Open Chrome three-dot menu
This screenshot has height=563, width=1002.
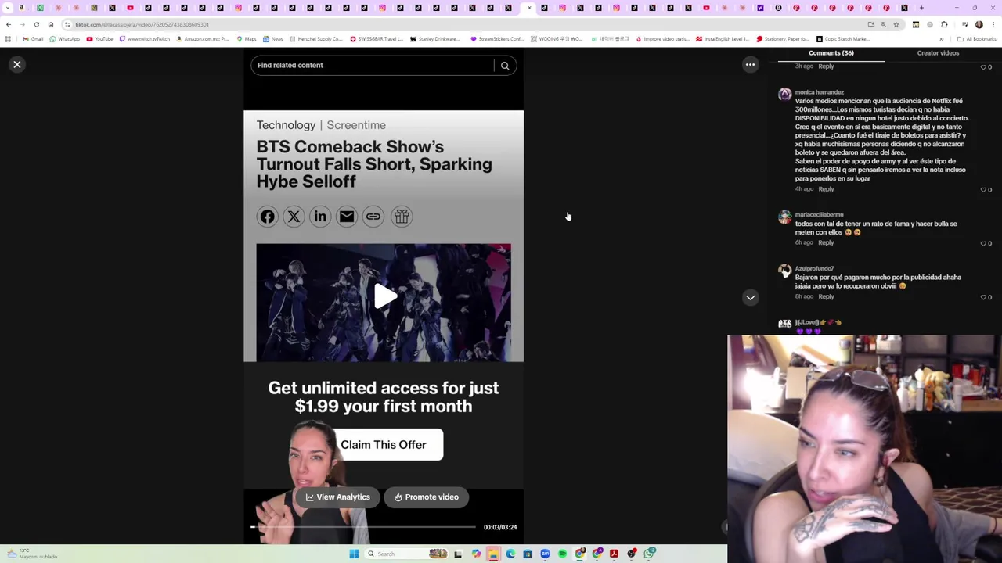tap(993, 25)
